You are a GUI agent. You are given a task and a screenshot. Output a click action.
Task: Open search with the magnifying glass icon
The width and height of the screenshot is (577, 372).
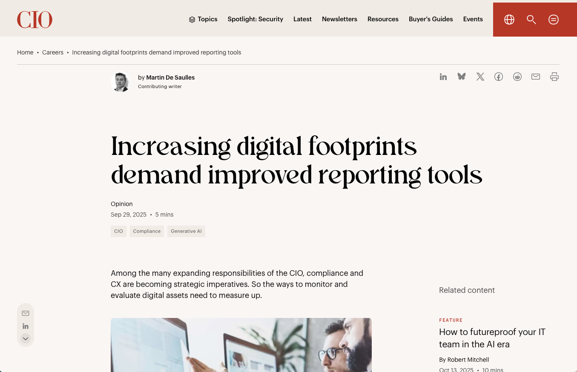[531, 19]
